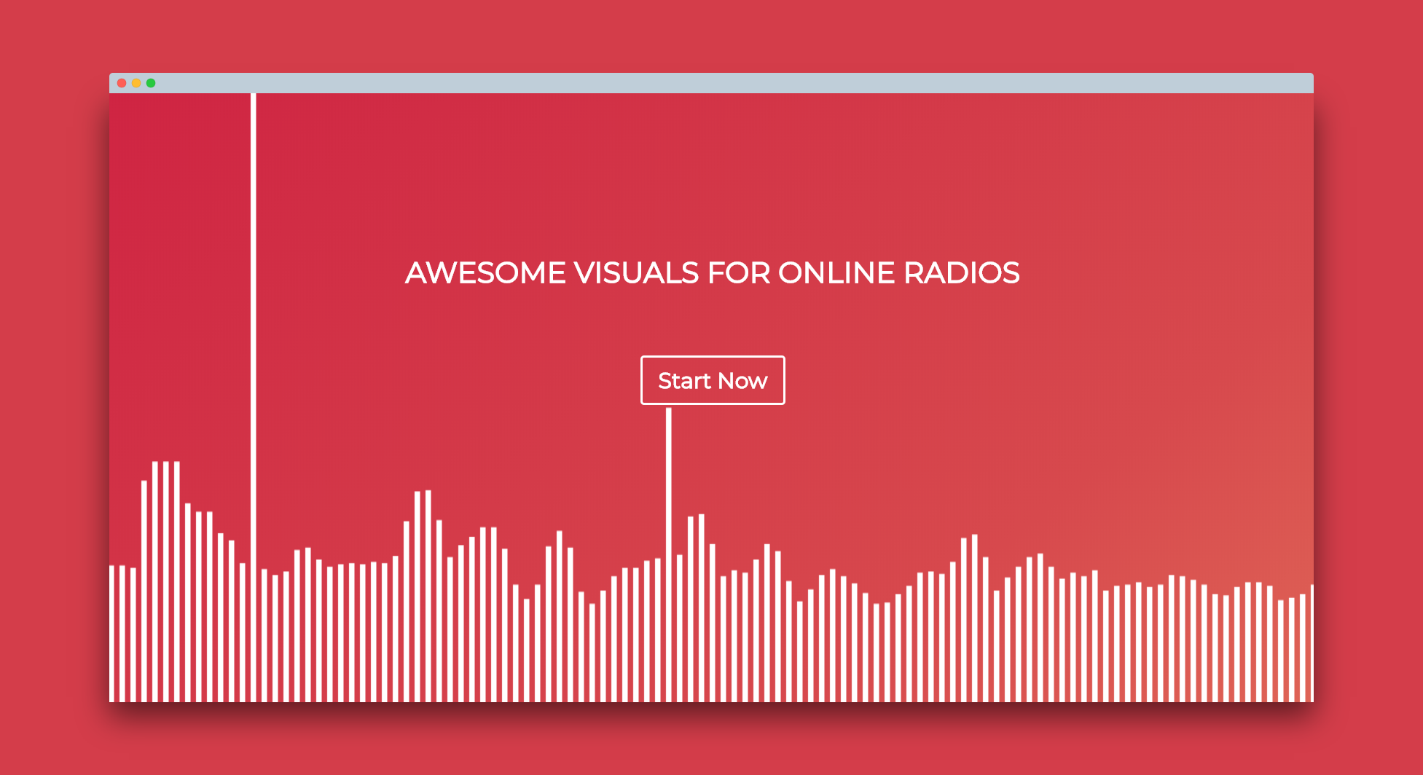This screenshot has width=1423, height=775.
Task: Click inside the Start Now button border
Action: [x=713, y=379]
